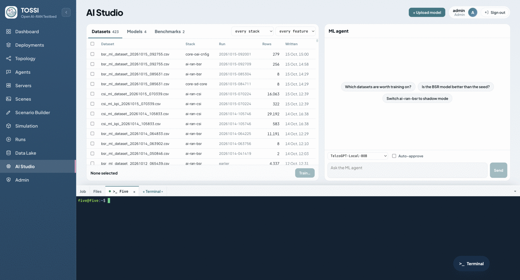
Task: Open the '+ Terminal' dropdown tab
Action: (153, 191)
